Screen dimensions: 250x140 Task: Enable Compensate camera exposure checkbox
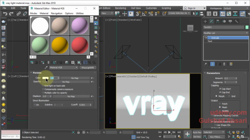coord(43,89)
